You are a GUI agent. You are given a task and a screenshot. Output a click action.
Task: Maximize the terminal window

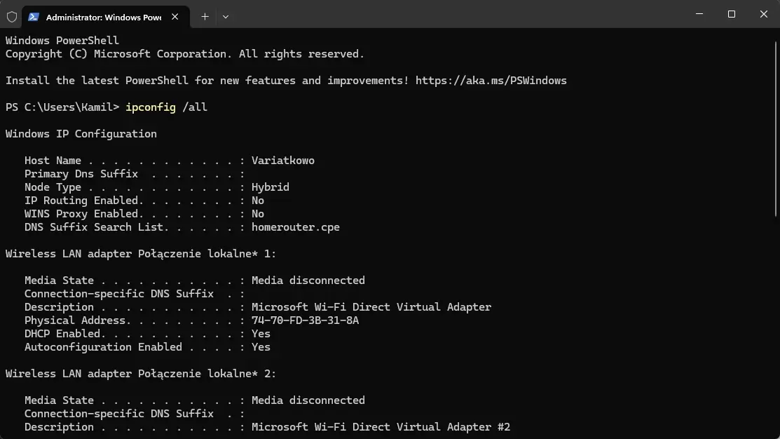[x=731, y=14]
